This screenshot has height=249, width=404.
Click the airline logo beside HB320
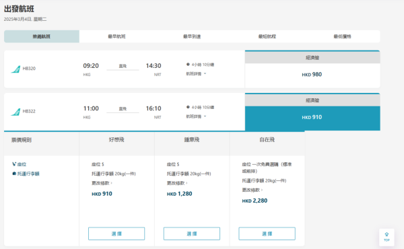(15, 69)
